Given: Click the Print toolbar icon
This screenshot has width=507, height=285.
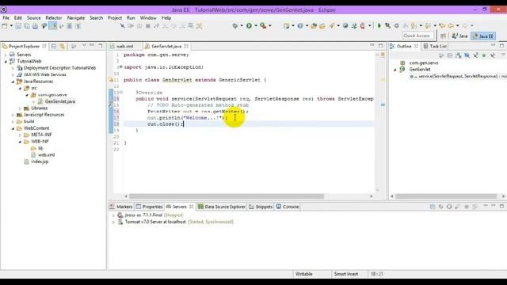Looking at the screenshot, I should coord(35,26).
